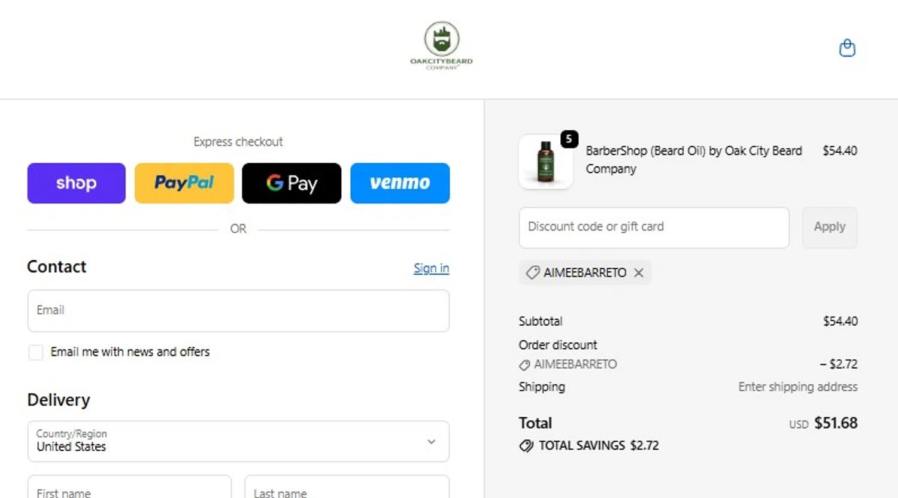Click the Last name field

pos(347,487)
